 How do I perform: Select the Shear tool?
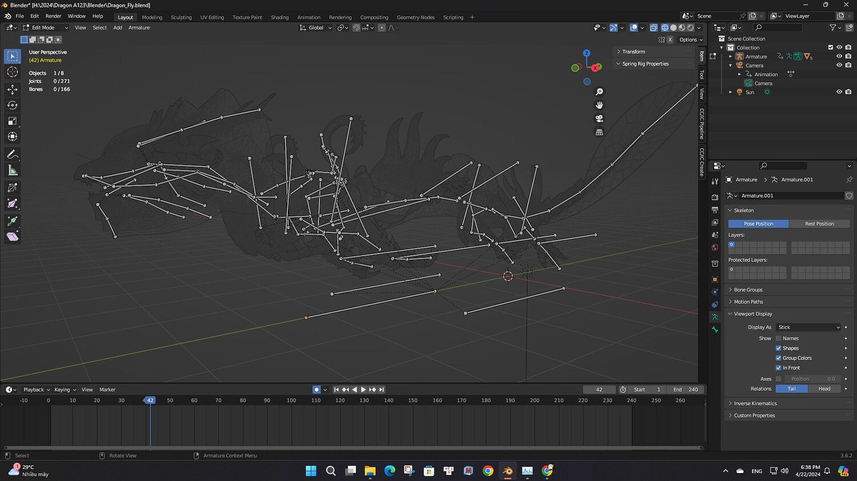click(x=13, y=237)
